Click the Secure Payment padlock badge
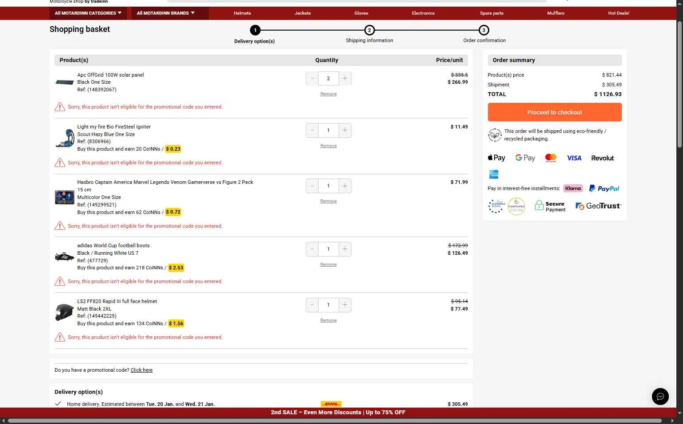This screenshot has width=683, height=424. tap(550, 206)
